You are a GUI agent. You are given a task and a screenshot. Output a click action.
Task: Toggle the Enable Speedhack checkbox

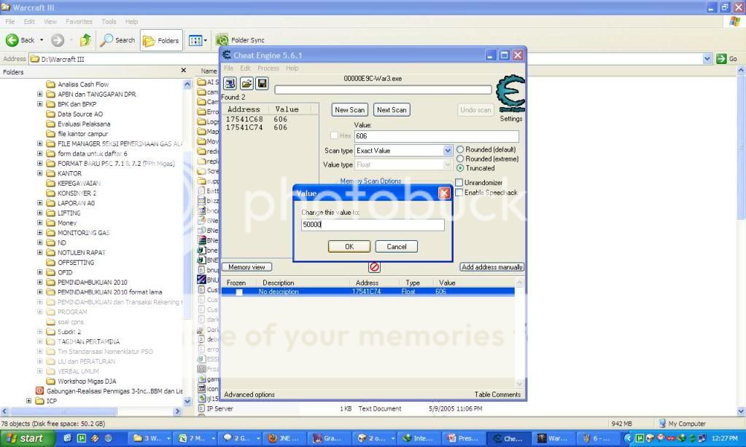pos(459,193)
